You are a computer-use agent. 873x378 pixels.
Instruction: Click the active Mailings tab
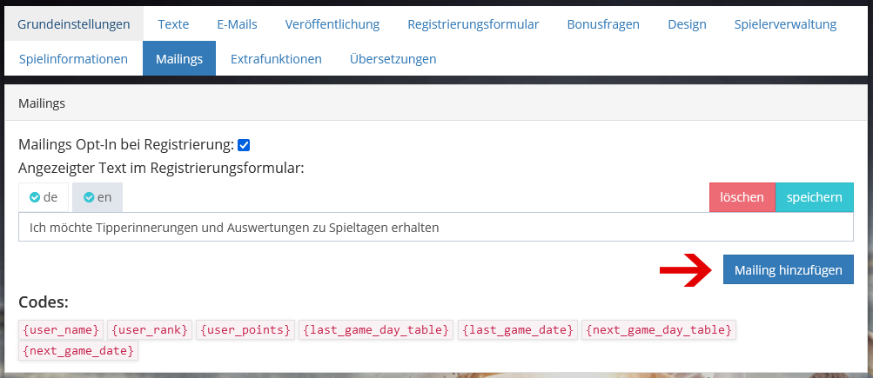[179, 58]
